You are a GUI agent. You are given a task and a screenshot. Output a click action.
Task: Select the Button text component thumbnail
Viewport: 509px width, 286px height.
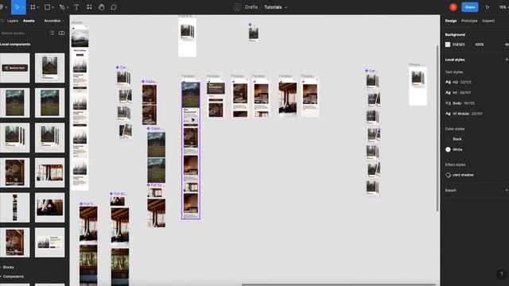14,68
